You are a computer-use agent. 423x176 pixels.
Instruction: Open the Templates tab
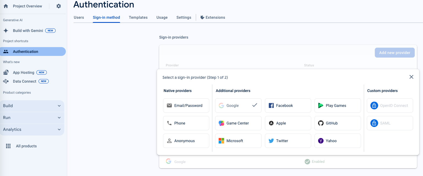click(x=138, y=17)
